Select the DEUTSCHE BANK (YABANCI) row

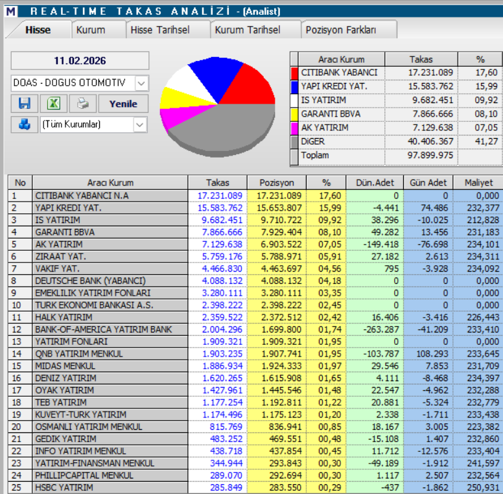(x=255, y=281)
